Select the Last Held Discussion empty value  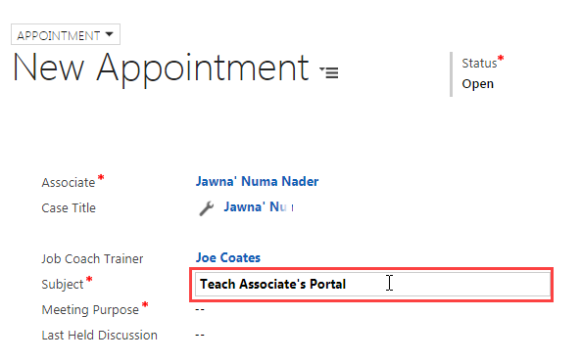tap(200, 335)
